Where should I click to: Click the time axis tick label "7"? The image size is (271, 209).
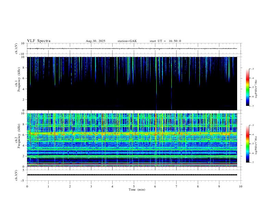(x=177, y=186)
